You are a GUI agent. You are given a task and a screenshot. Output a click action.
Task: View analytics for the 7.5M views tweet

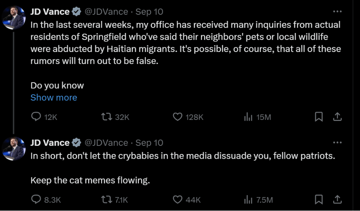248,200
